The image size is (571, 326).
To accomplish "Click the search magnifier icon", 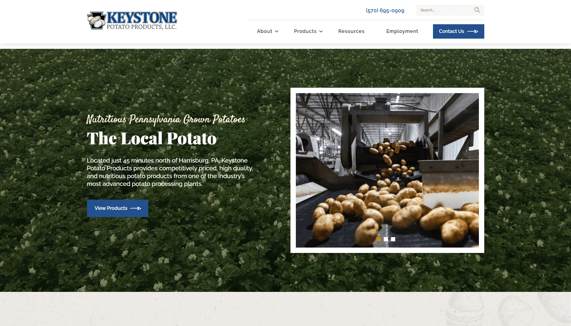I will (477, 10).
